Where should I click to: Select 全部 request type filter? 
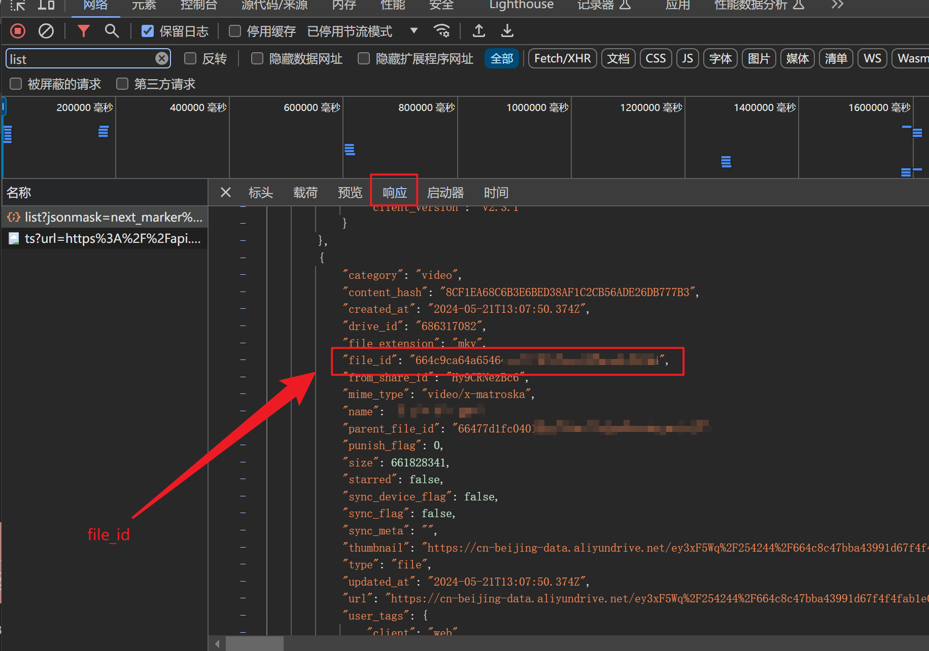pos(502,59)
